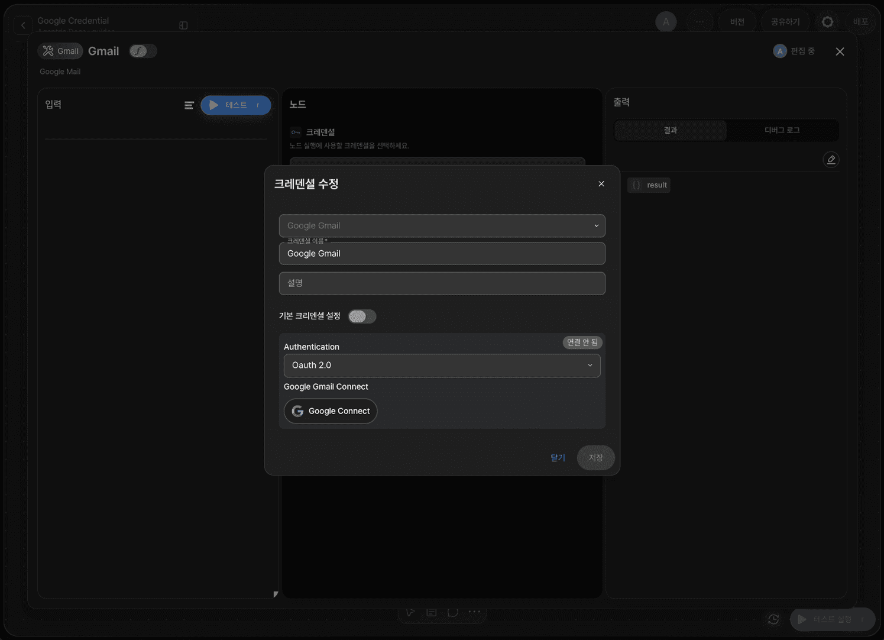
Task: Click the 버전 button
Action: [x=737, y=22]
